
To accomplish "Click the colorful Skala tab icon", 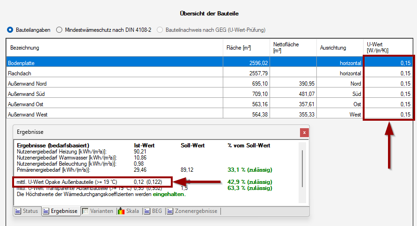I will point(121,211).
